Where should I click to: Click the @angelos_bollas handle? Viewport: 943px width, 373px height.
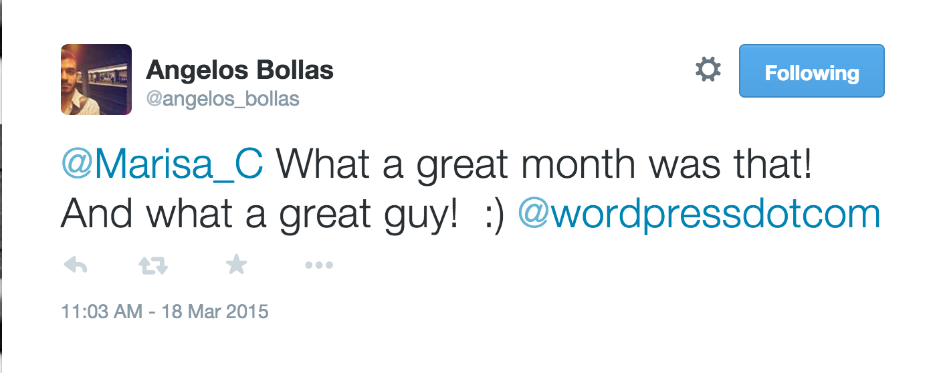(x=223, y=99)
